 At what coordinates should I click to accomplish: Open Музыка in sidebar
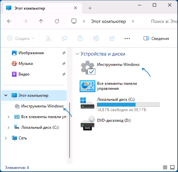point(26,64)
